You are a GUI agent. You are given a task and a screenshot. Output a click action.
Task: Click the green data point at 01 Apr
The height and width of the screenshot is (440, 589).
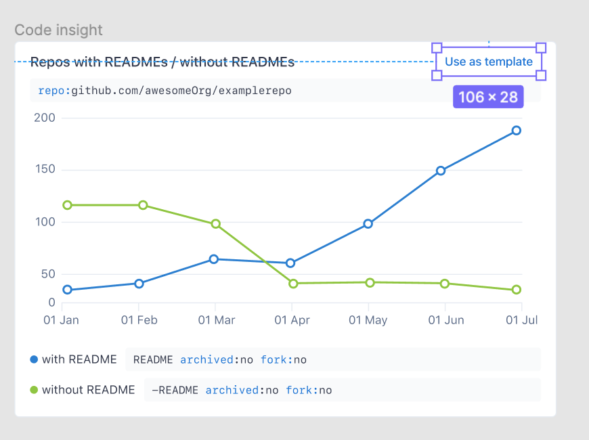pyautogui.click(x=293, y=284)
